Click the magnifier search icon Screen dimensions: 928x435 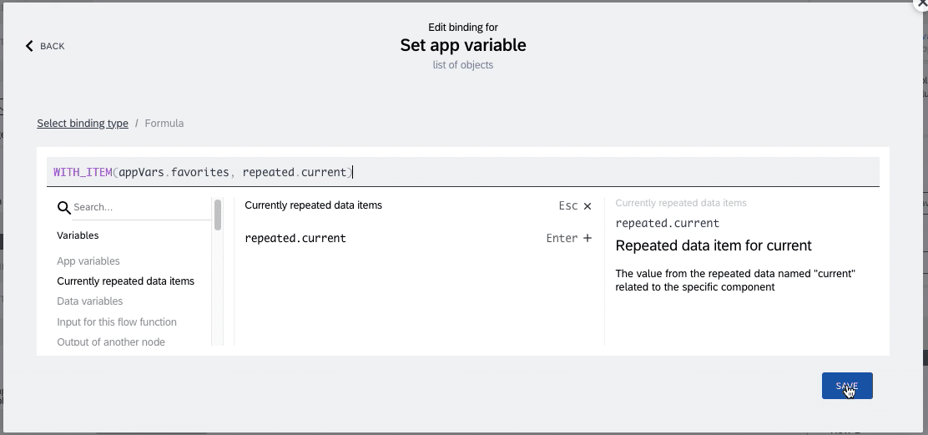tap(64, 207)
